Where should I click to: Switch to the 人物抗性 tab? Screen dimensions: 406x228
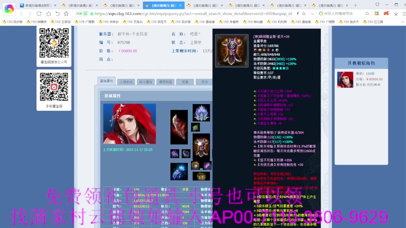pyautogui.click(x=126, y=81)
